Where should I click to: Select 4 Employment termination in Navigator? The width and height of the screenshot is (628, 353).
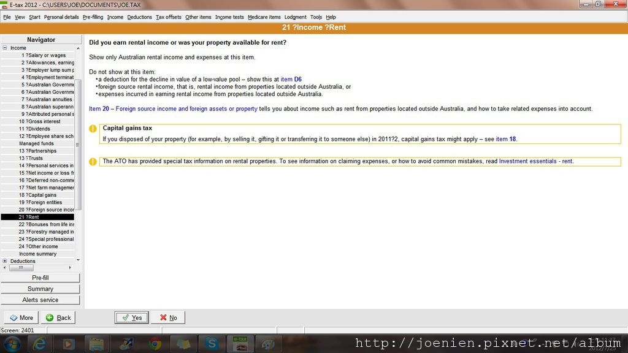(x=48, y=77)
